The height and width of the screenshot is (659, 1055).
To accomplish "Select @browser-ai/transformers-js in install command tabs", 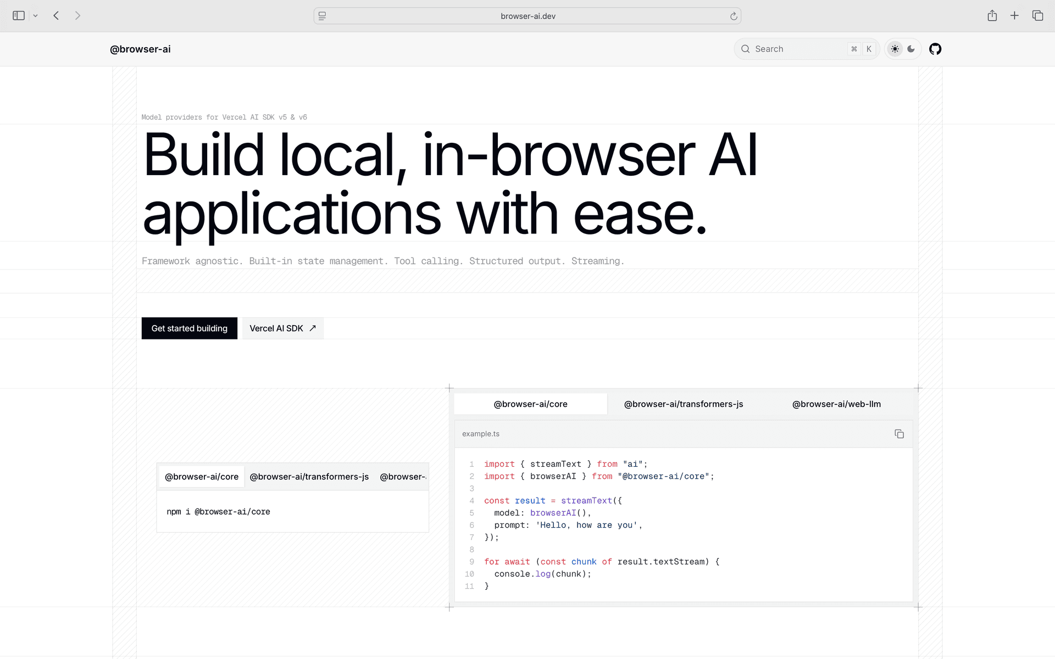I will [309, 477].
